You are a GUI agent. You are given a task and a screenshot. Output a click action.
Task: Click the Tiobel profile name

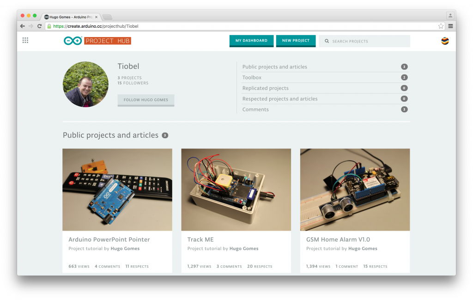[128, 67]
